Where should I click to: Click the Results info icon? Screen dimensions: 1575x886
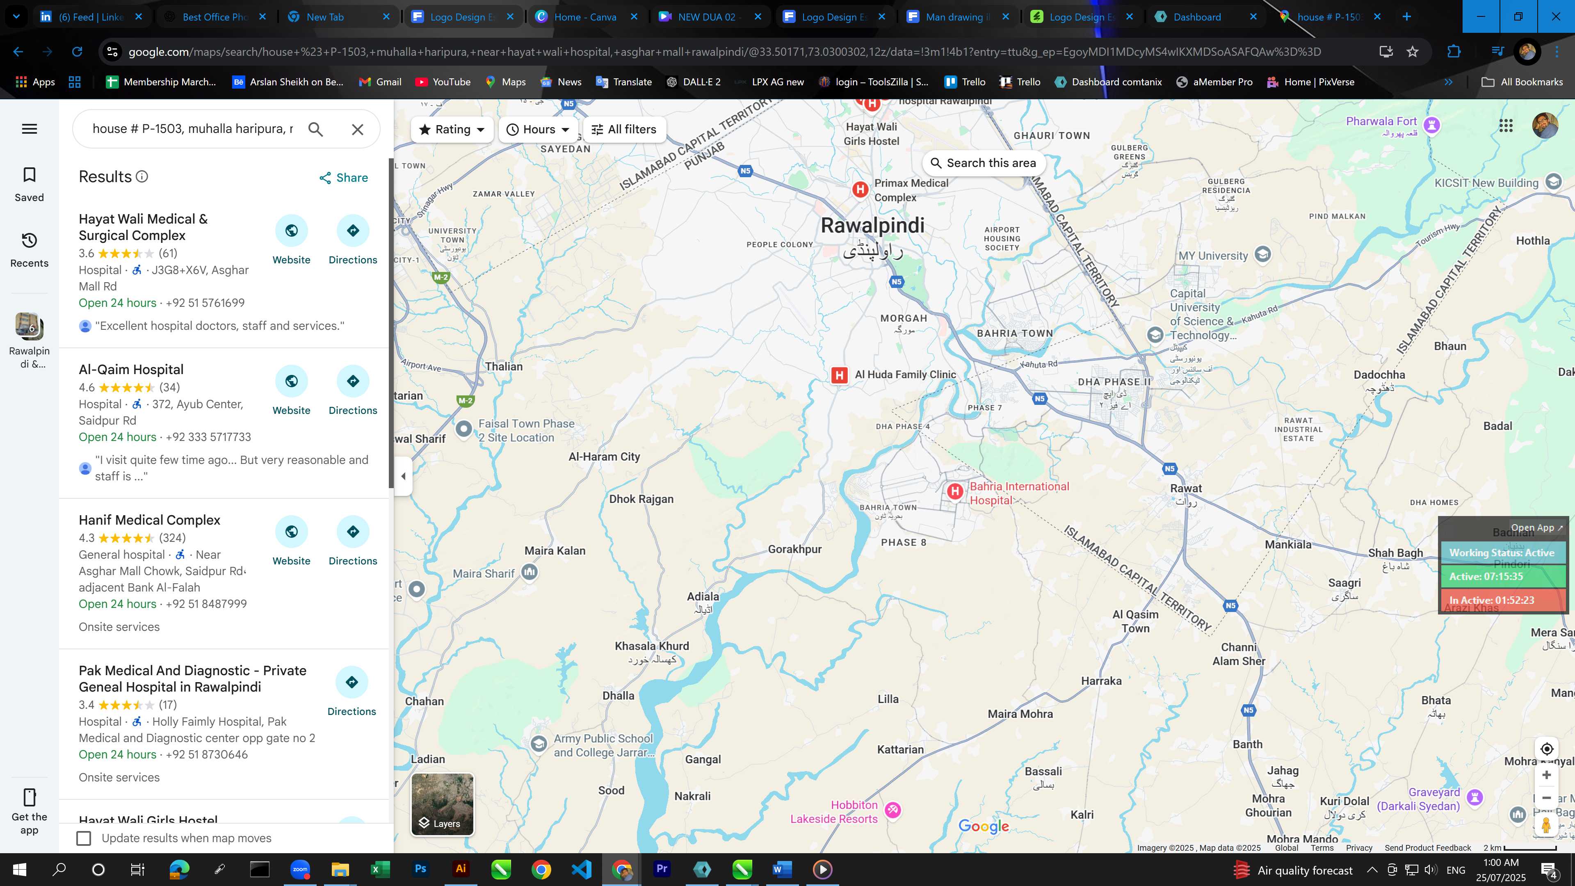pos(142,177)
